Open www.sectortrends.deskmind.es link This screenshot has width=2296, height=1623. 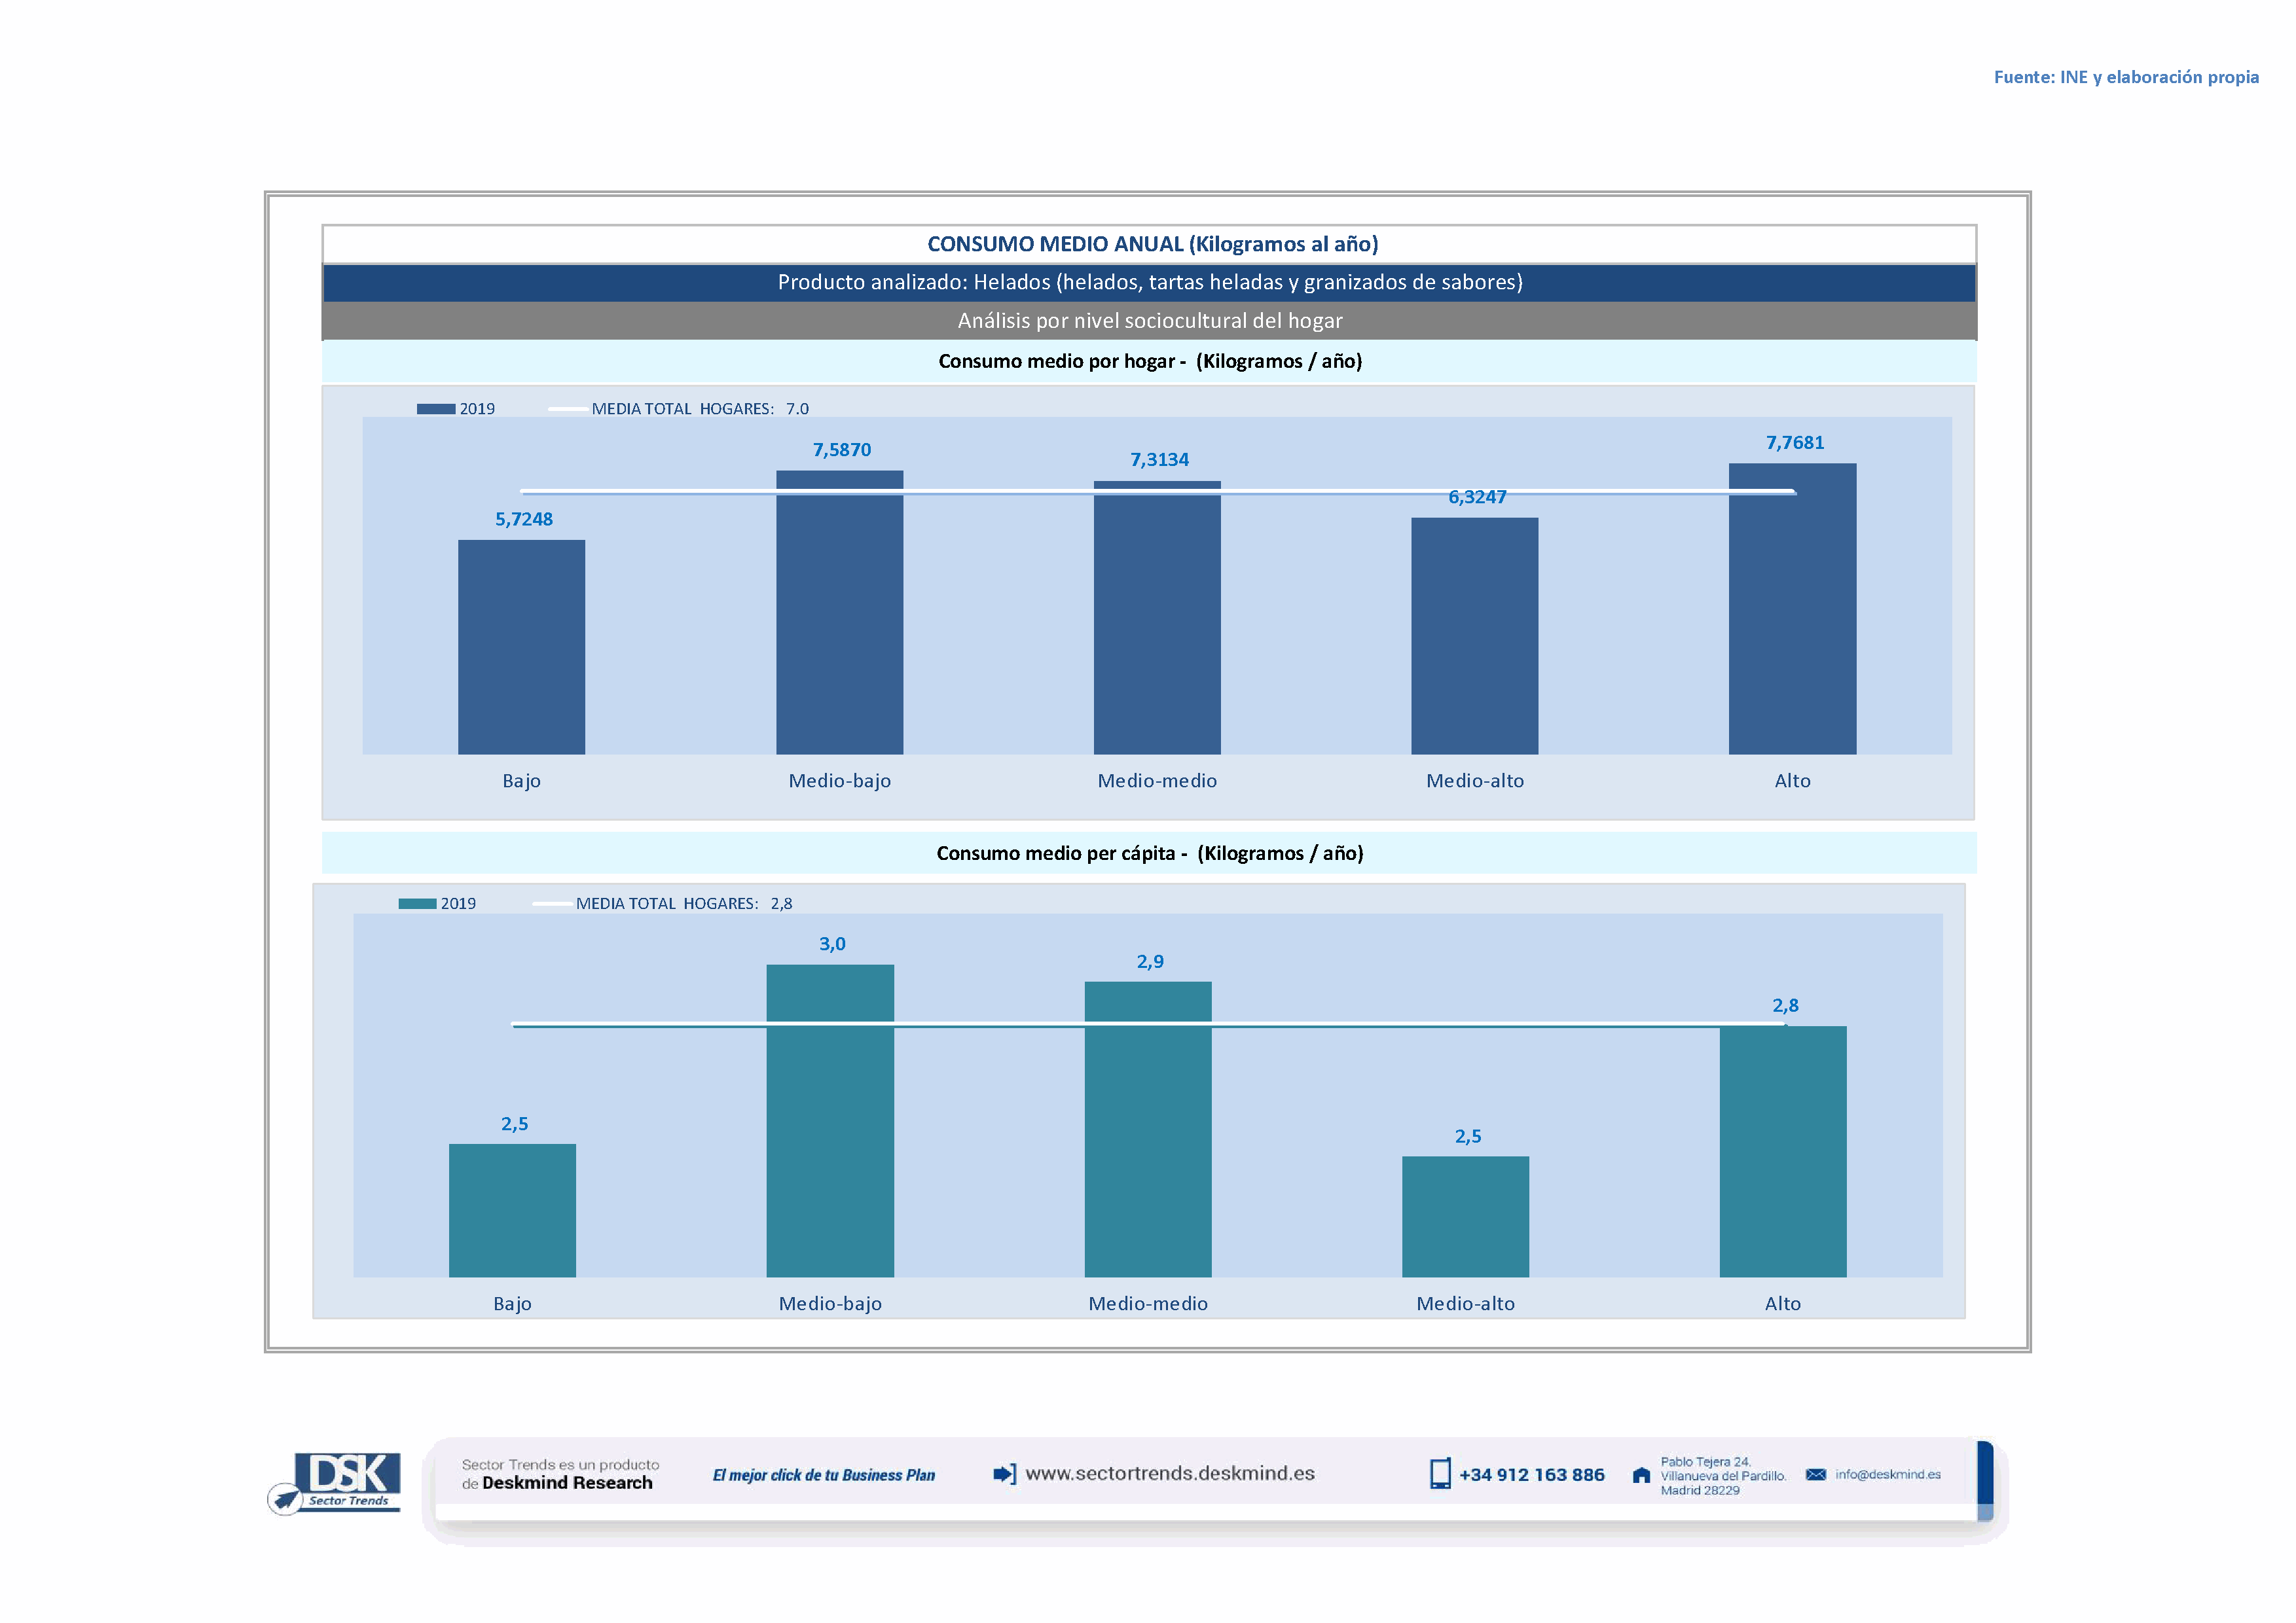click(x=1170, y=1474)
